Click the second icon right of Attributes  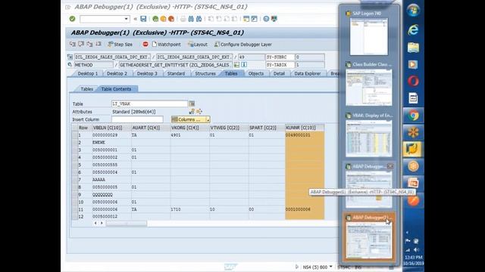point(199,111)
